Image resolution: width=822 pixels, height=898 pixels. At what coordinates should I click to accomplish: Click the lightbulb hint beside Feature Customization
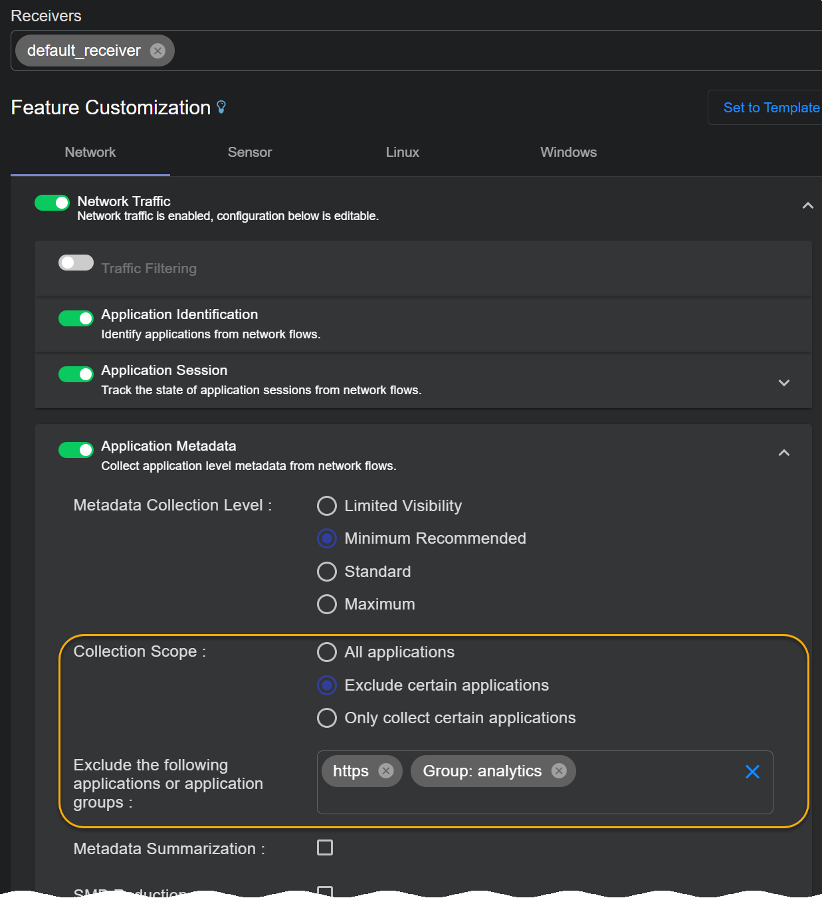pos(221,107)
